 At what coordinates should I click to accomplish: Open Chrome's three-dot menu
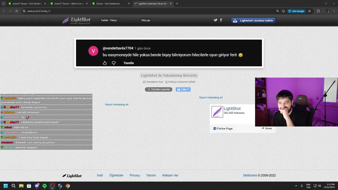click(x=334, y=11)
